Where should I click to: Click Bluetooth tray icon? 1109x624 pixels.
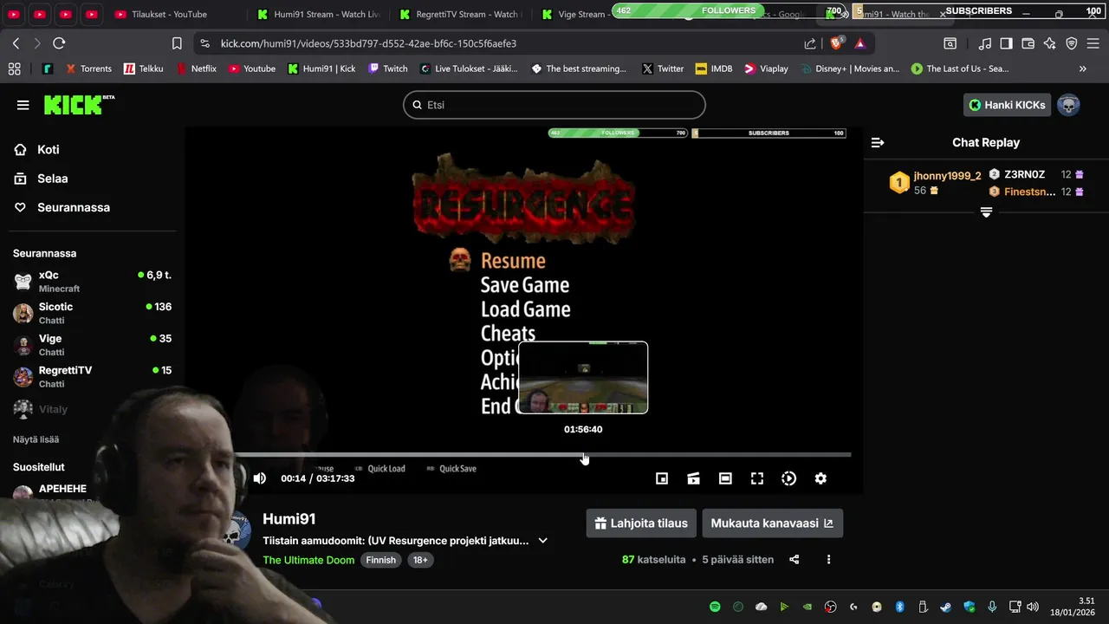click(899, 607)
